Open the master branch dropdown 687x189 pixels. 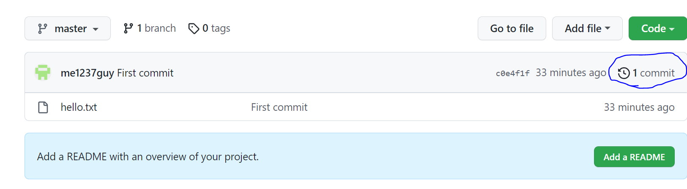[68, 28]
